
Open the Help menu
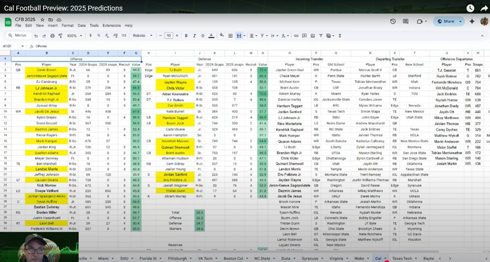(x=129, y=26)
